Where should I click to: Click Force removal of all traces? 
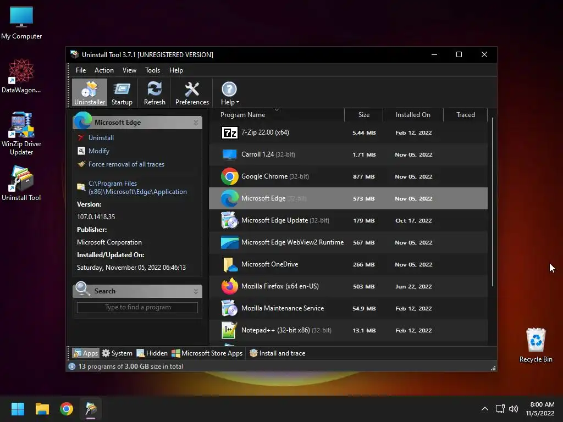[126, 164]
